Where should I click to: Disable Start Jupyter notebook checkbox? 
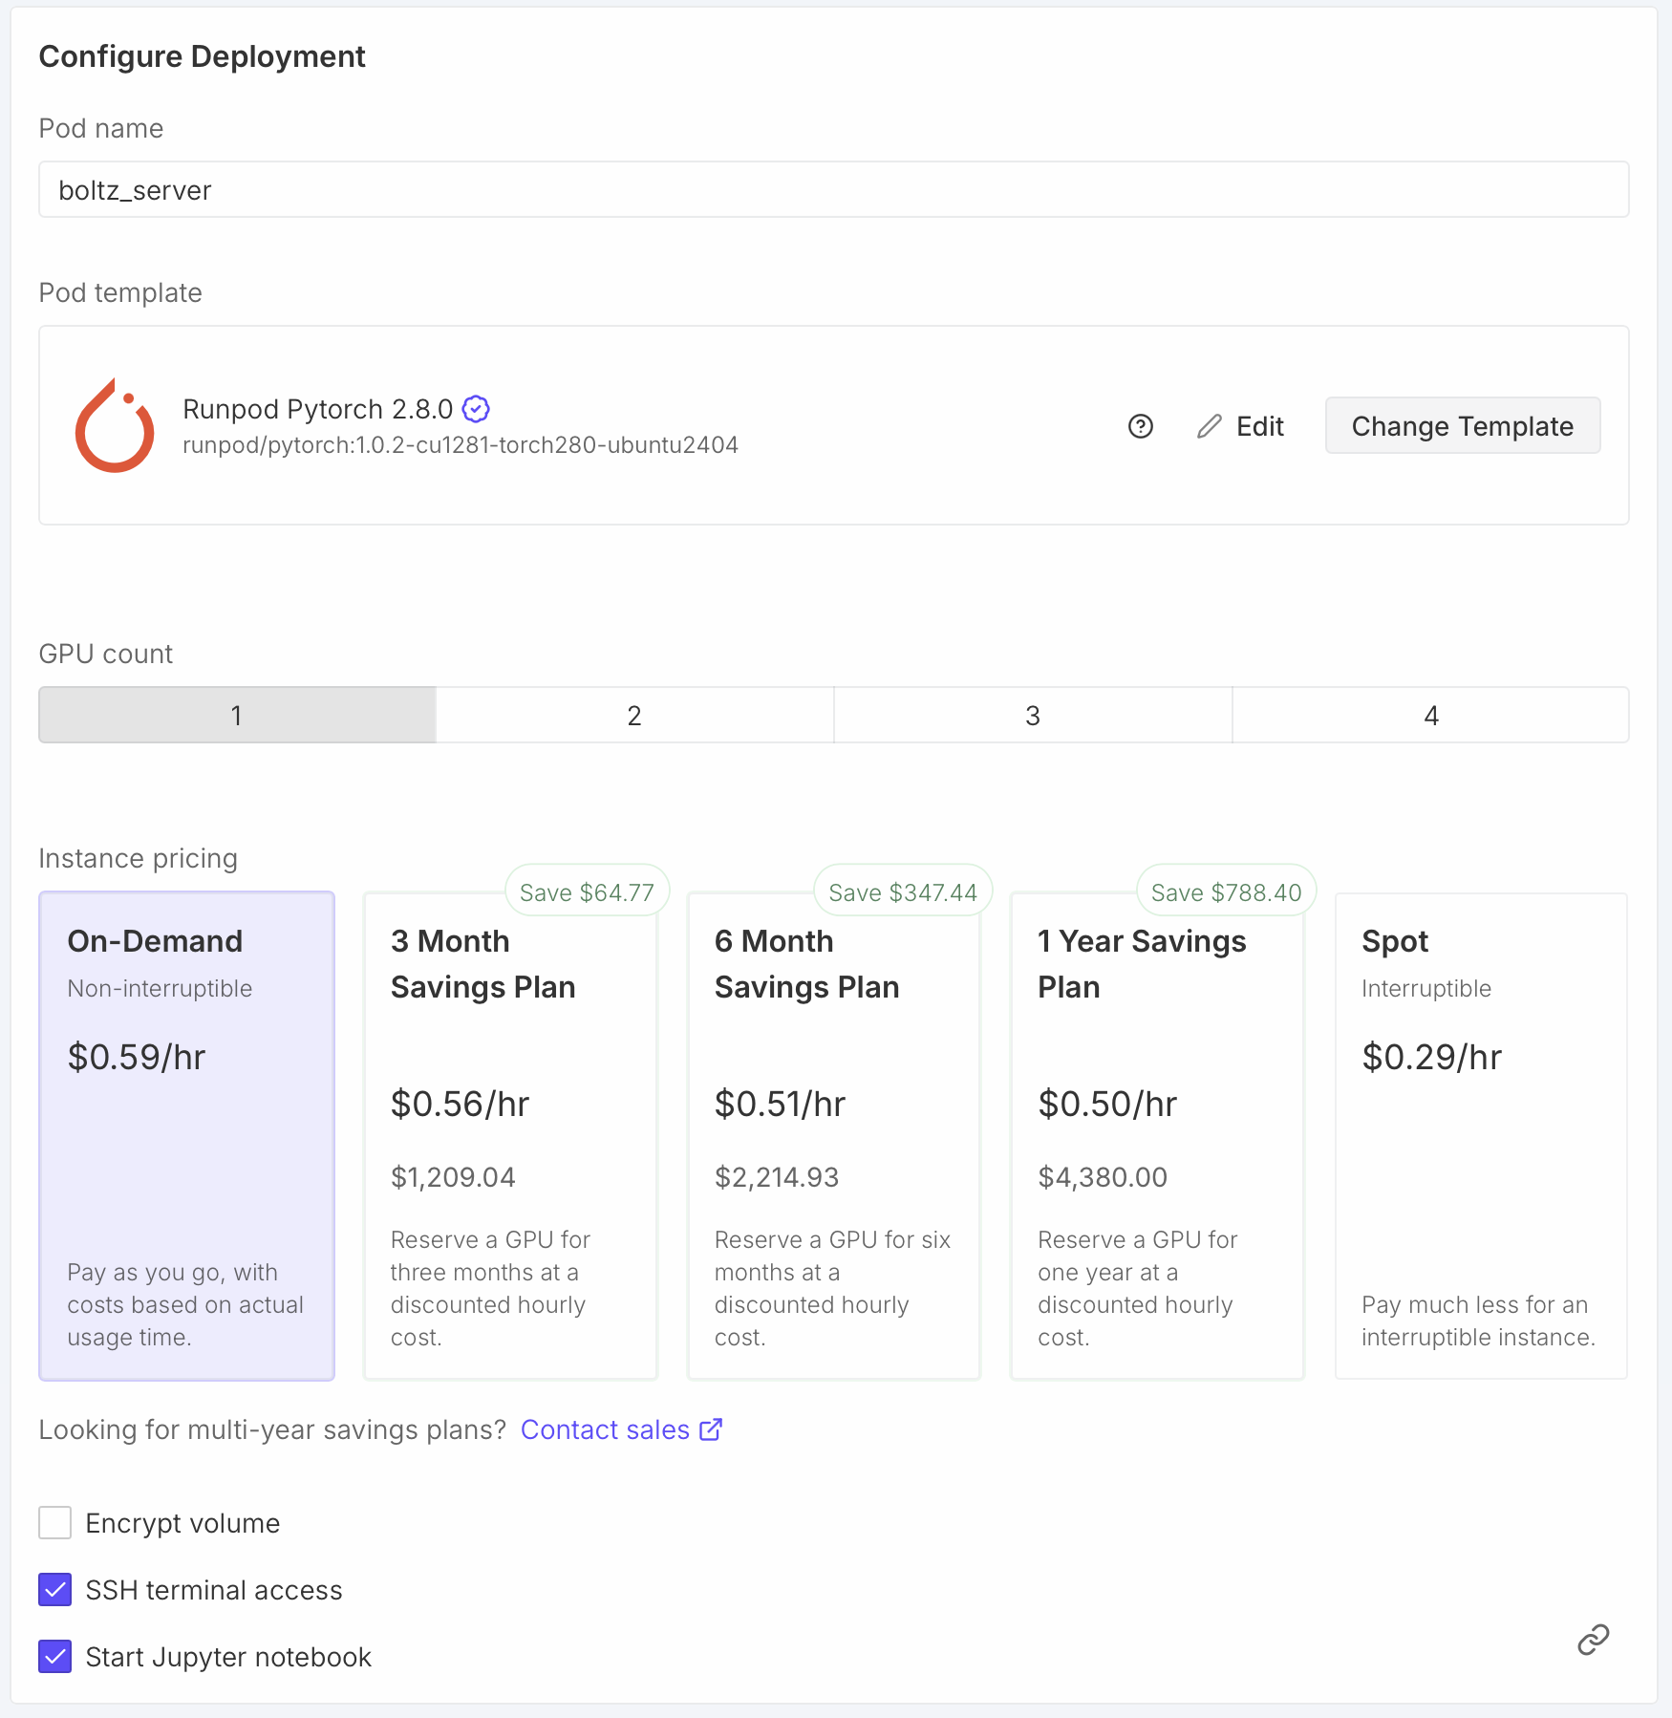(x=55, y=1657)
